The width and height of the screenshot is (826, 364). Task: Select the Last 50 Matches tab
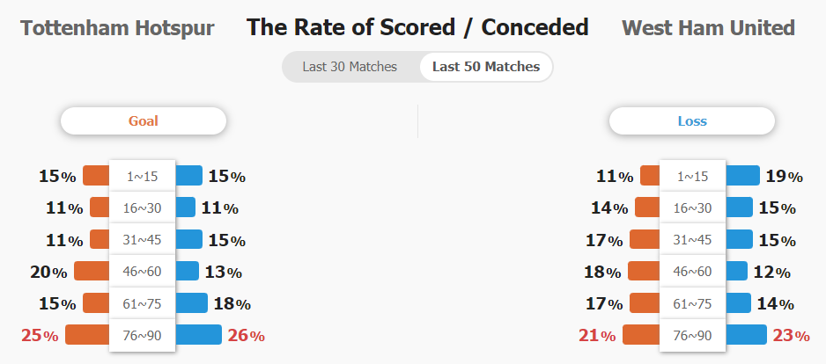tap(486, 67)
